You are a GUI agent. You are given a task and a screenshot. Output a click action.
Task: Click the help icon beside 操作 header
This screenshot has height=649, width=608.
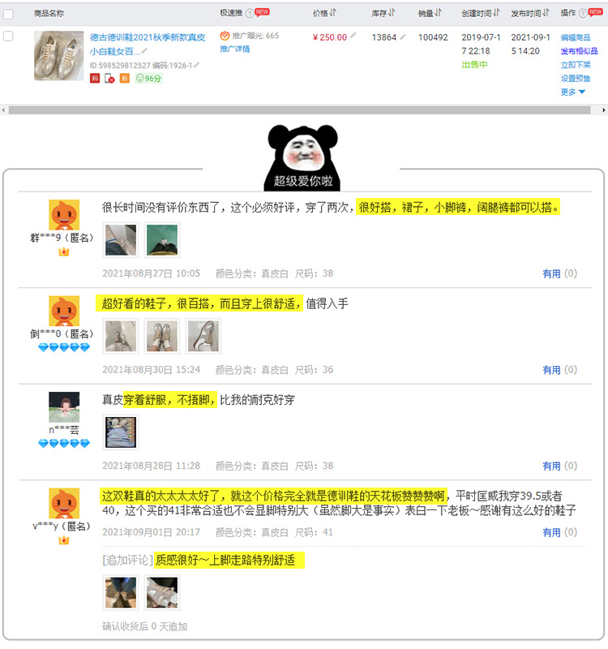(x=582, y=13)
